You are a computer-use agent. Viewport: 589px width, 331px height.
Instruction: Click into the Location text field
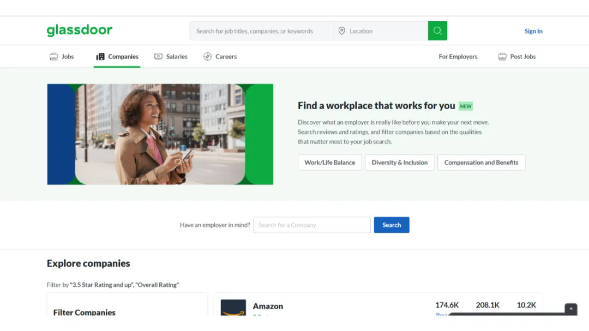click(386, 31)
